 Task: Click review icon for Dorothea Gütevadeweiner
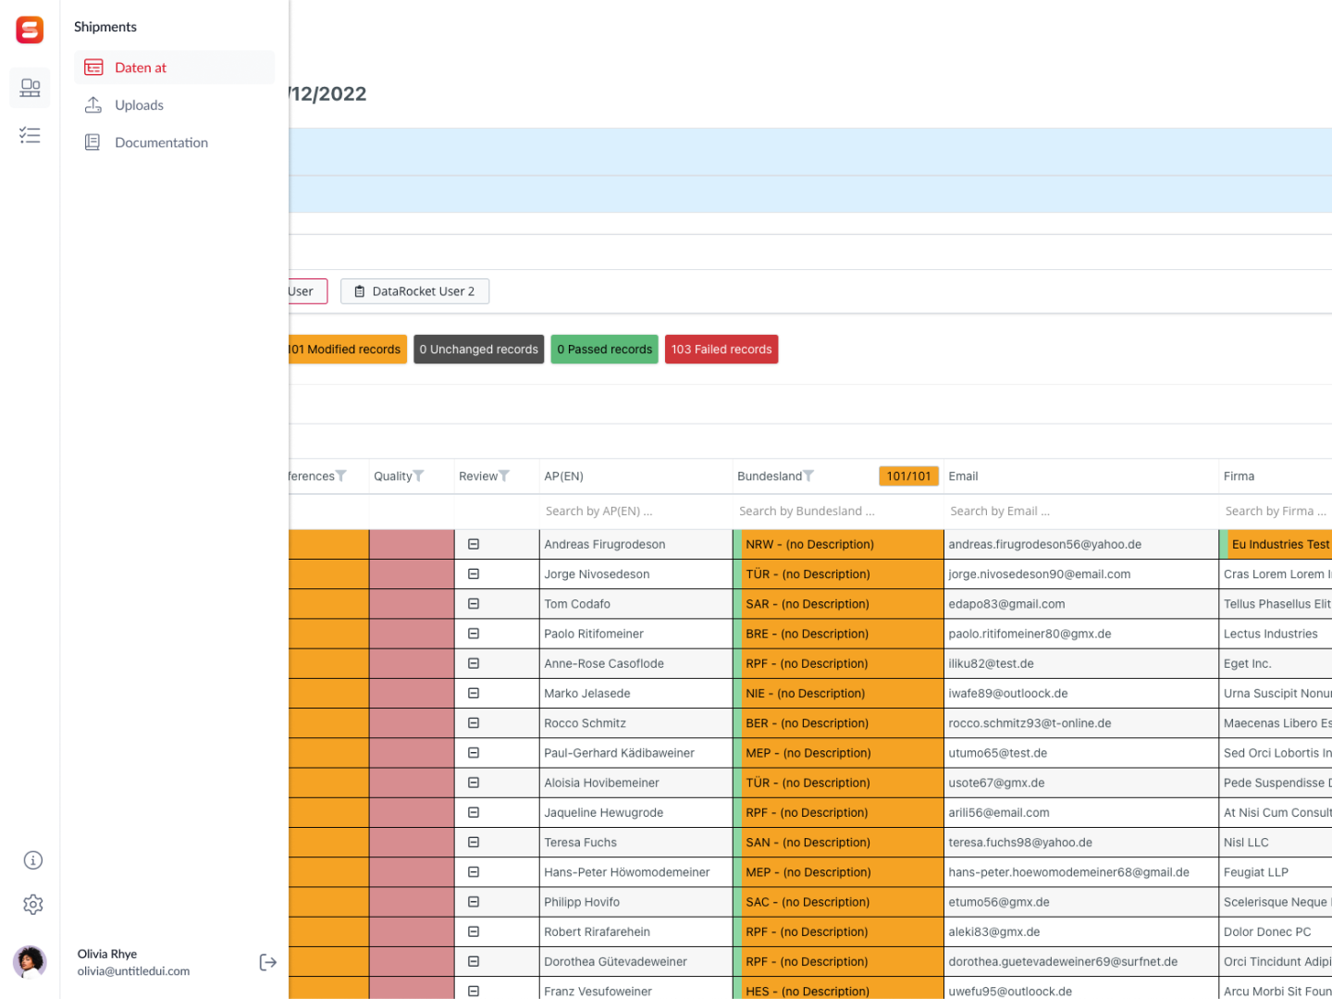[474, 962]
